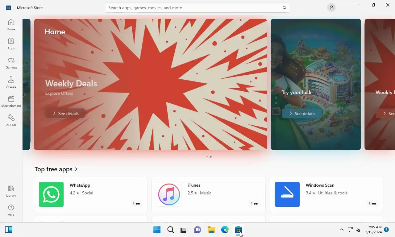Open the Library in sidebar
Image resolution: width=395 pixels, height=237 pixels.
click(11, 191)
